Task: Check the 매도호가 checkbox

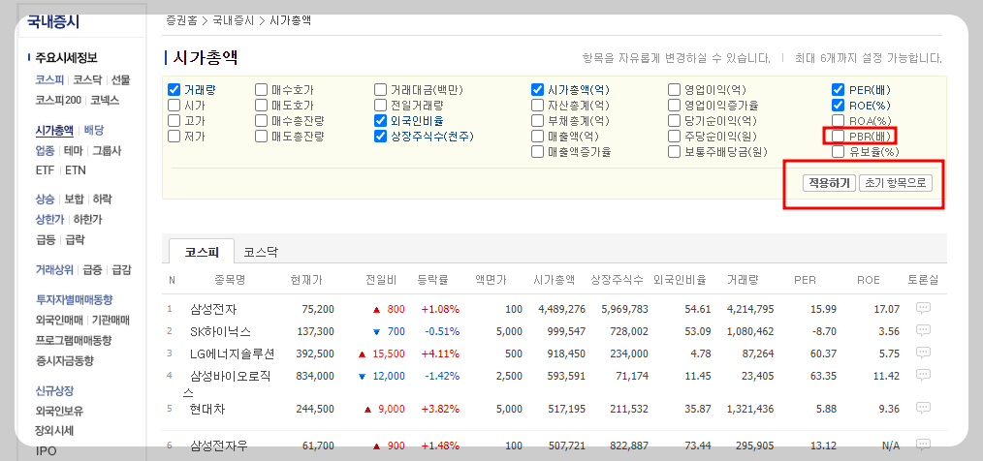Action: 262,106
